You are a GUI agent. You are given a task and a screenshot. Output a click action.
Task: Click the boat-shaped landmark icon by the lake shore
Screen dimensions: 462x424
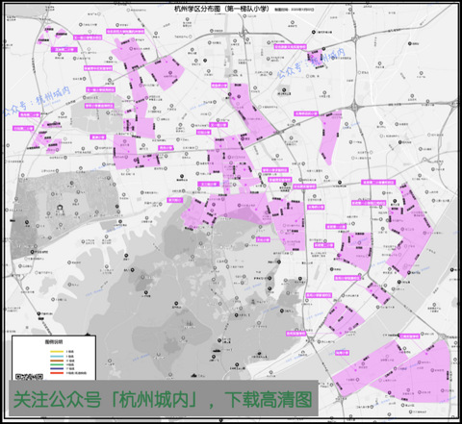[217, 351]
